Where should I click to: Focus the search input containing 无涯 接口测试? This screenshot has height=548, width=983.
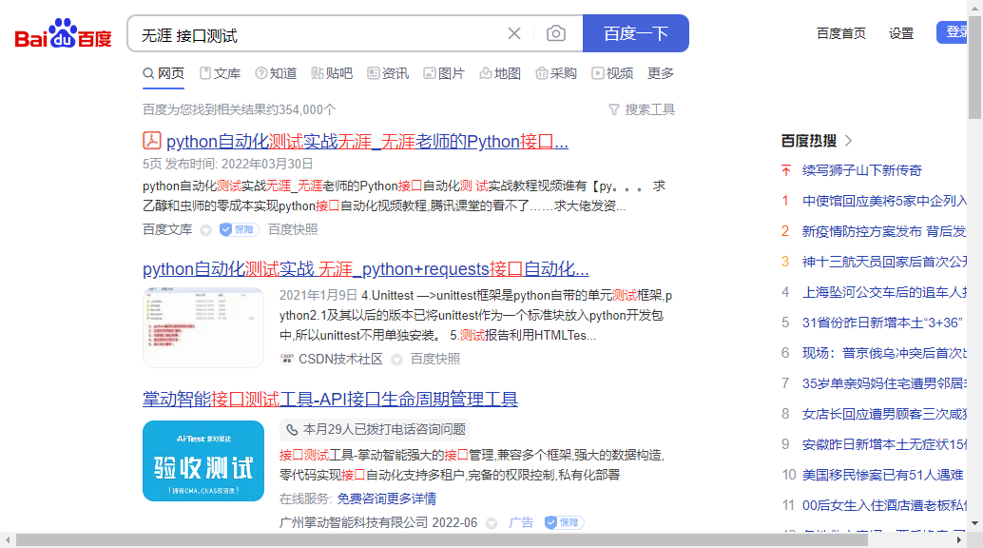(x=319, y=35)
